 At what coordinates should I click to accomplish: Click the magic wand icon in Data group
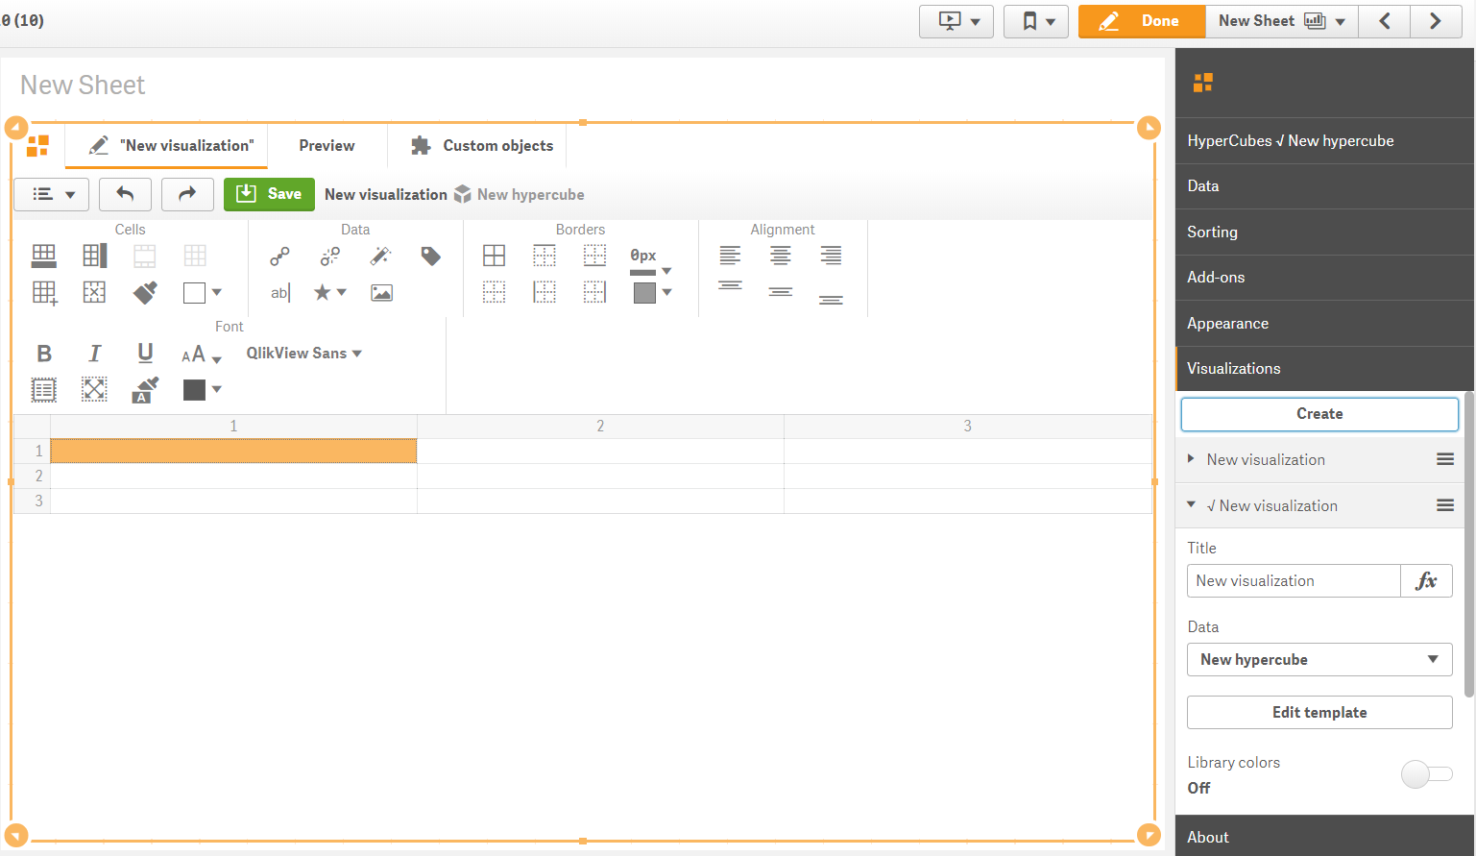coord(380,256)
